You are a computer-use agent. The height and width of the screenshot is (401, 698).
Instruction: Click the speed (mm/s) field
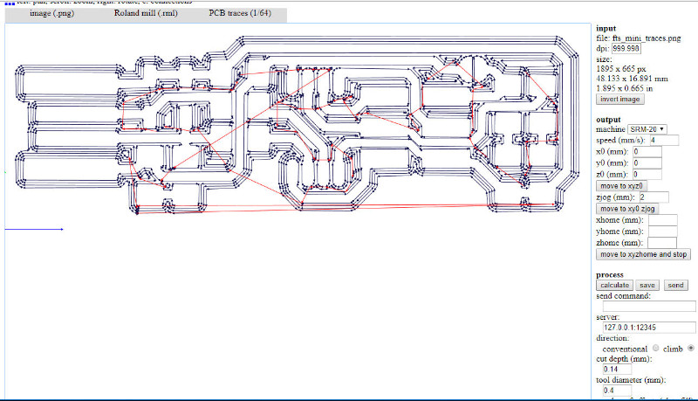pyautogui.click(x=664, y=141)
